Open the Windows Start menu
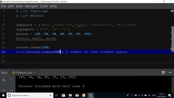Image resolution: width=174 pixels, height=98 pixels. point(3,95)
